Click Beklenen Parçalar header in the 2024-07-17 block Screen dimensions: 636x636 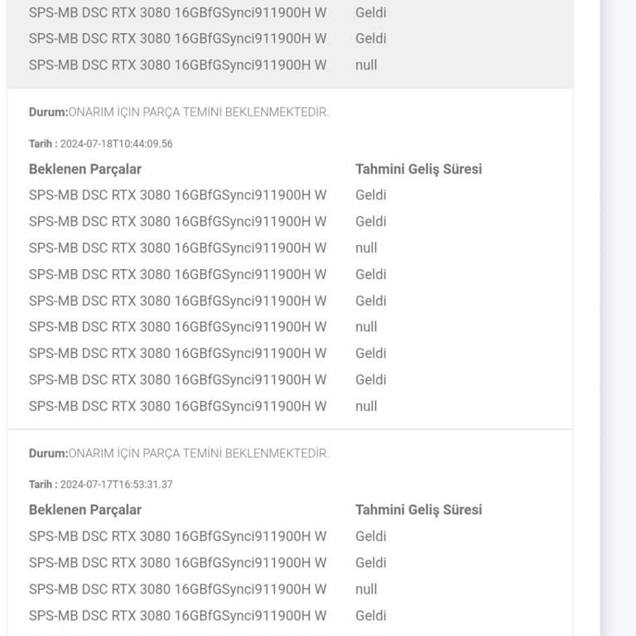tap(85, 510)
